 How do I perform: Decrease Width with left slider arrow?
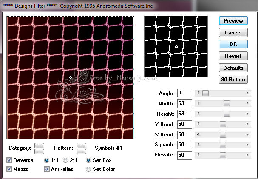coord(198,103)
